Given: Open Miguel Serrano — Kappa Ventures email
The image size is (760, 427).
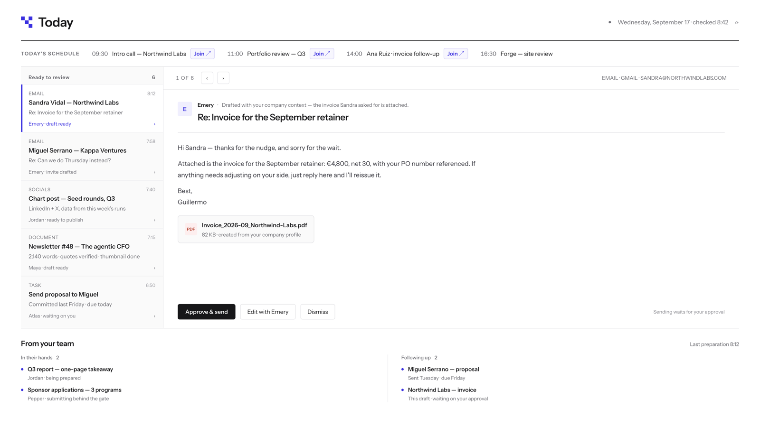Looking at the screenshot, I should (x=92, y=156).
